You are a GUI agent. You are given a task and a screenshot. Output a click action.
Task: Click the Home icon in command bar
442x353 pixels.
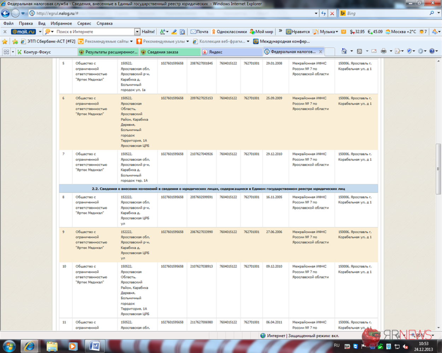[x=344, y=52]
